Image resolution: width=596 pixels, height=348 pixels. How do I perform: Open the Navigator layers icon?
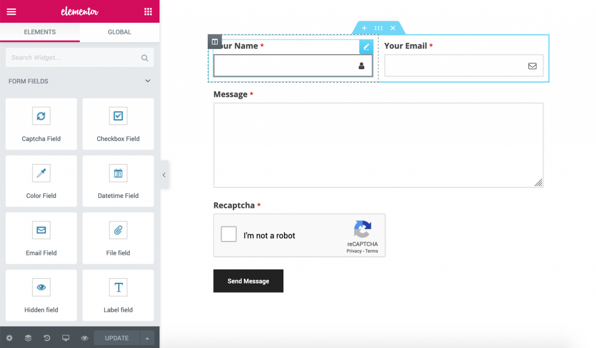click(x=28, y=338)
